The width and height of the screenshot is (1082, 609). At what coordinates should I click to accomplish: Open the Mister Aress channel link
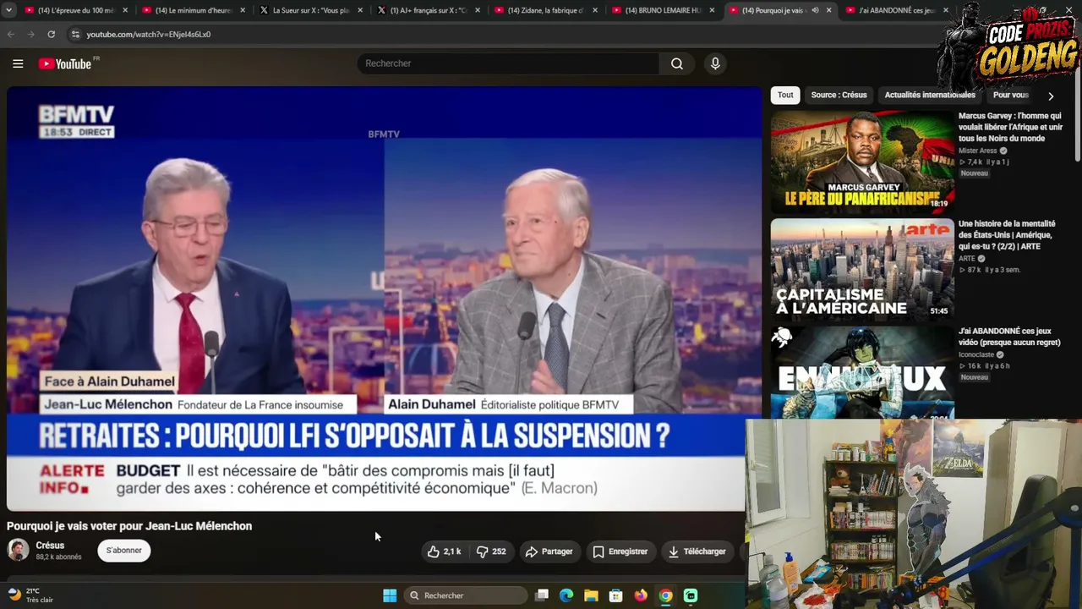[x=978, y=151]
